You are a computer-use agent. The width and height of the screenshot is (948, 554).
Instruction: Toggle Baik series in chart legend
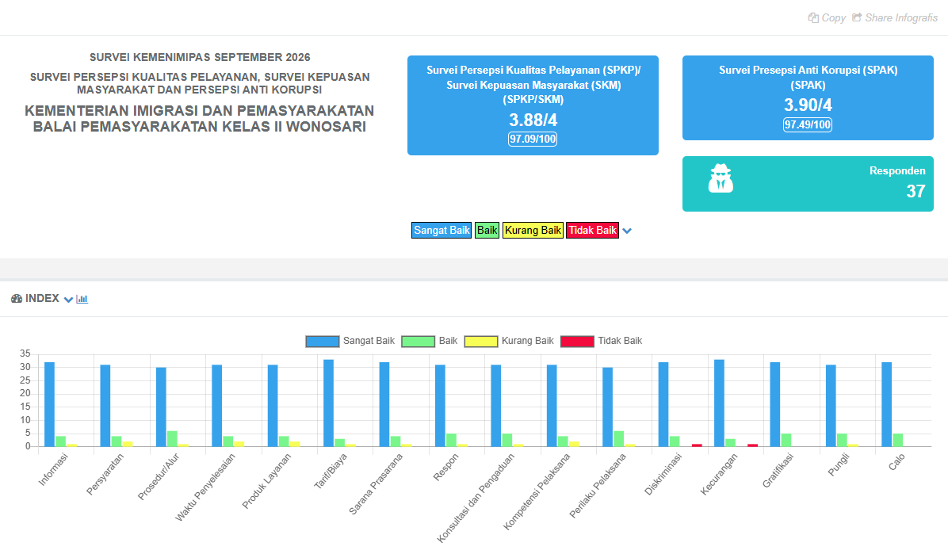[430, 341]
